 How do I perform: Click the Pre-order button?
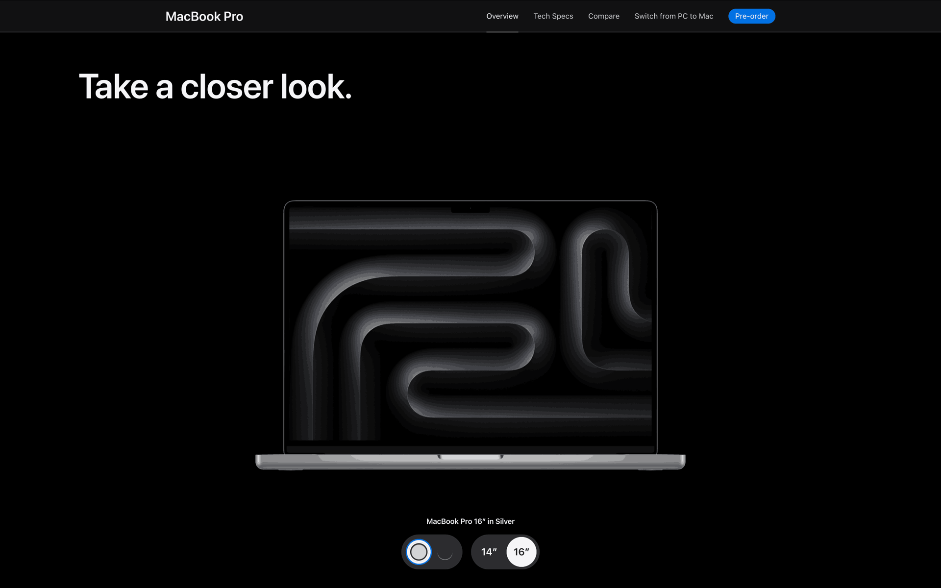pyautogui.click(x=751, y=16)
